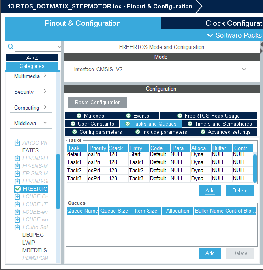Image resolution: width=263 pixels, height=270 pixels.
Task: Click download icon beside I-CUBE-em
Action: (17, 212)
